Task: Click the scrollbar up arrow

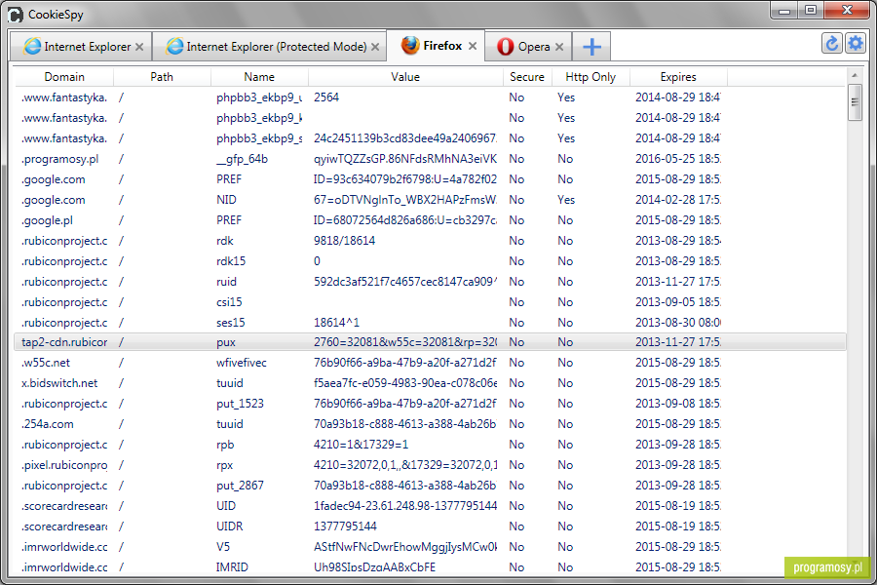Action: coord(855,75)
